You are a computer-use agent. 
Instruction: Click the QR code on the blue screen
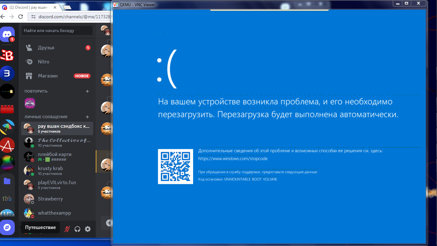coord(175,167)
